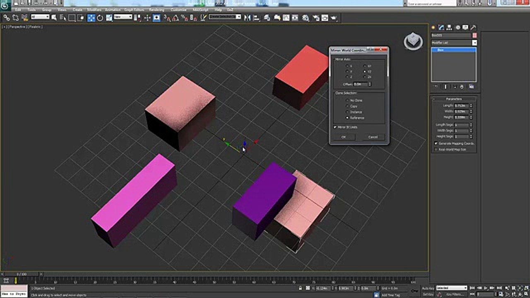Adjust the Height spinner arrows
The image size is (530, 298).
click(471, 117)
